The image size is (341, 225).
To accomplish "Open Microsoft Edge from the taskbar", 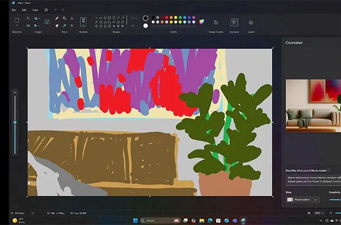I will pyautogui.click(x=210, y=221).
